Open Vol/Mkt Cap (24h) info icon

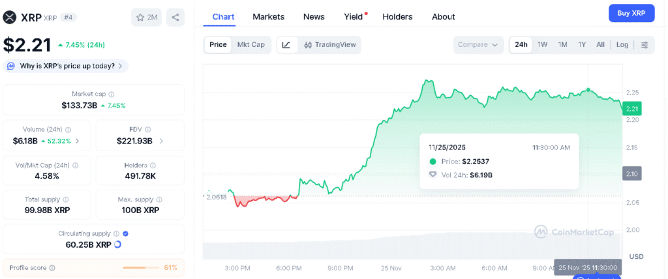pyautogui.click(x=75, y=166)
